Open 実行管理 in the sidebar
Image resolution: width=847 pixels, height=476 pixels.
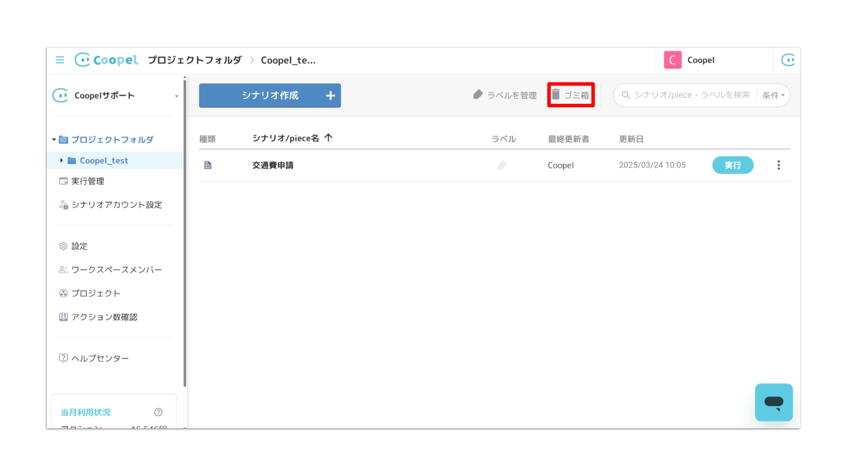(x=88, y=181)
